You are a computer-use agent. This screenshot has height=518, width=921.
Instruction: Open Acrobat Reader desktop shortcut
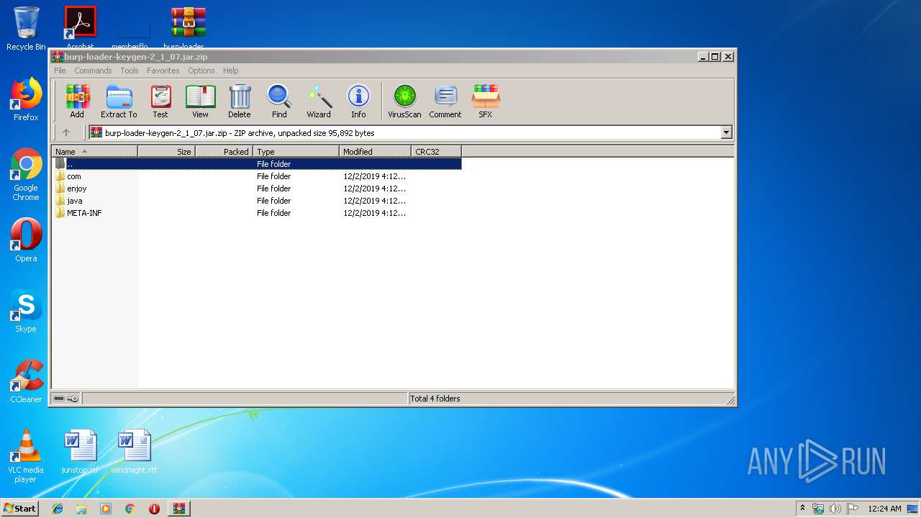coord(80,29)
